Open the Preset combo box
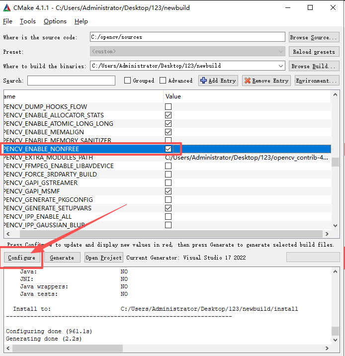 (187, 52)
